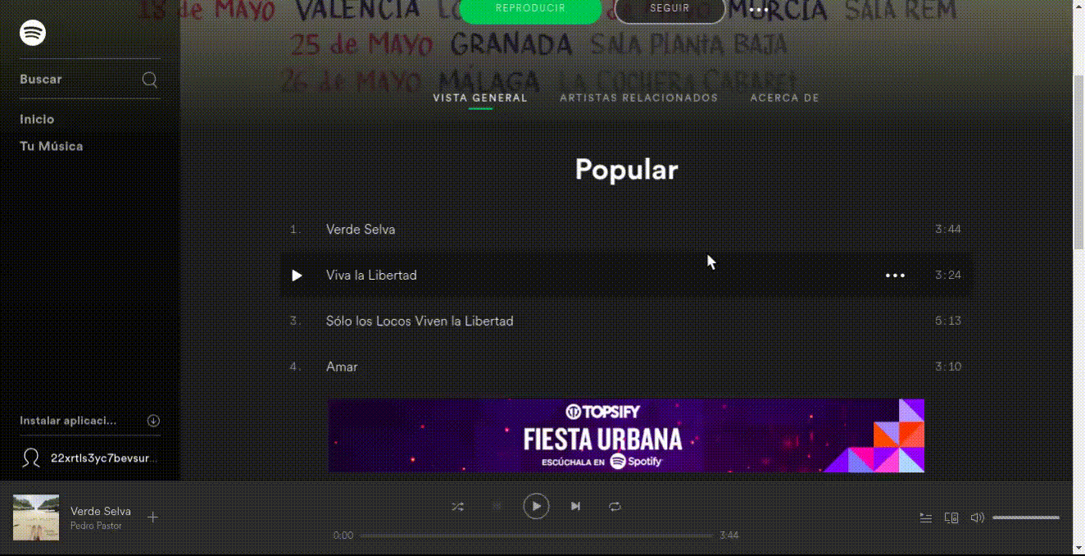This screenshot has width=1085, height=556.
Task: Click the green Reproducir button
Action: pos(530,9)
